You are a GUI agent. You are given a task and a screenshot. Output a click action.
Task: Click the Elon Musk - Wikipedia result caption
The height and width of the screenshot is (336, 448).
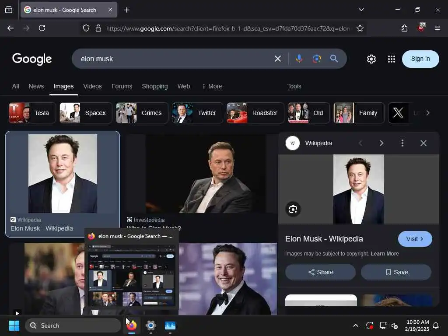[42, 228]
